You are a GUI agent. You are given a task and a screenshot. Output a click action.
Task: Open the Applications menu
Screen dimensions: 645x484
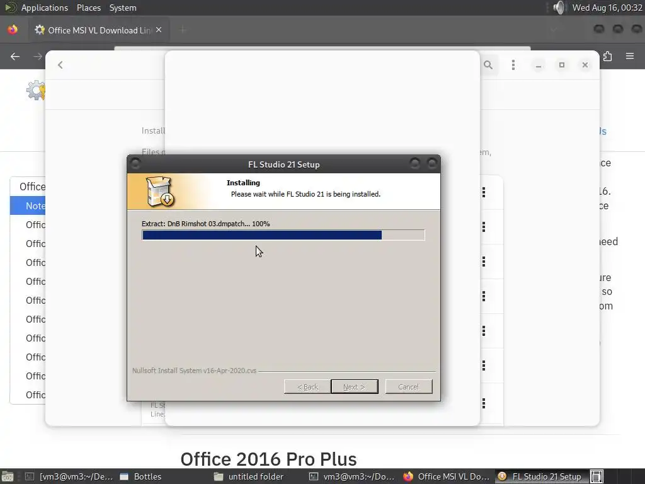45,8
